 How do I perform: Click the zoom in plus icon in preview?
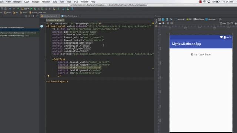(228, 23)
